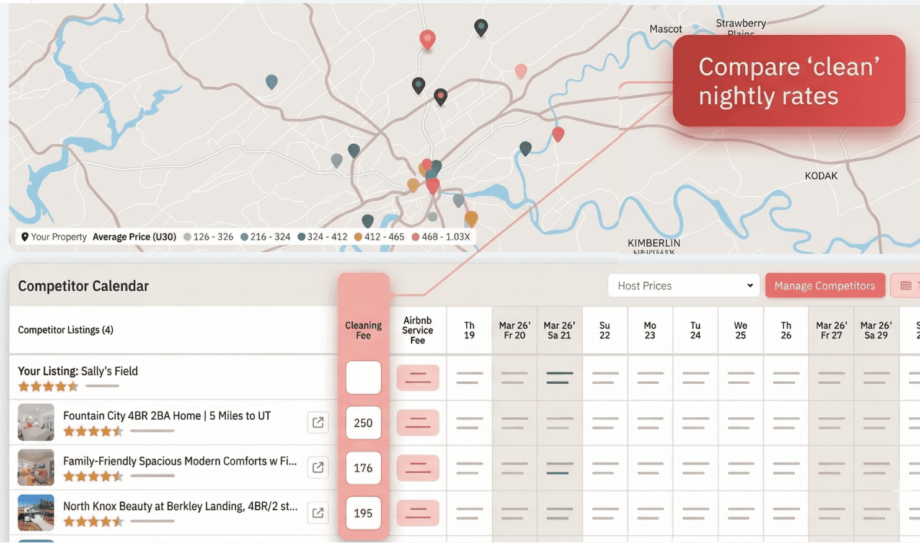Open Family-Friendly Spacious listing external link icon
This screenshot has height=548, width=920.
318,468
